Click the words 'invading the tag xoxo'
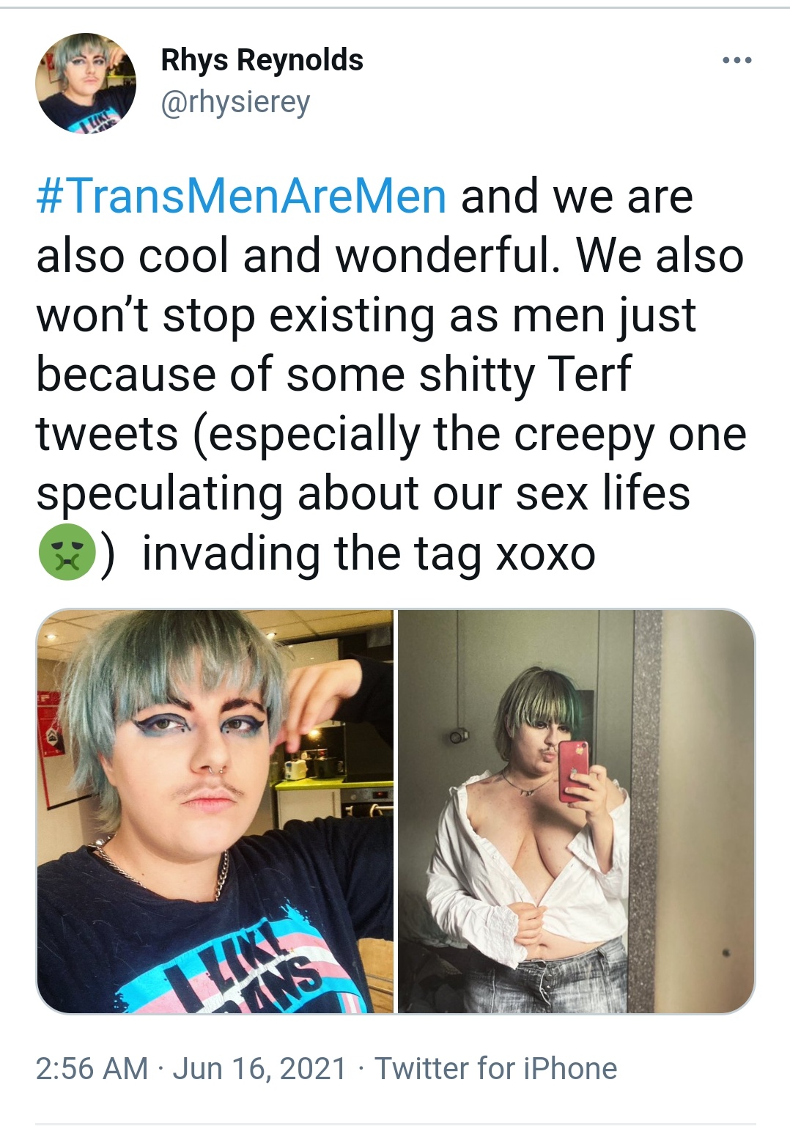 pos(369,553)
